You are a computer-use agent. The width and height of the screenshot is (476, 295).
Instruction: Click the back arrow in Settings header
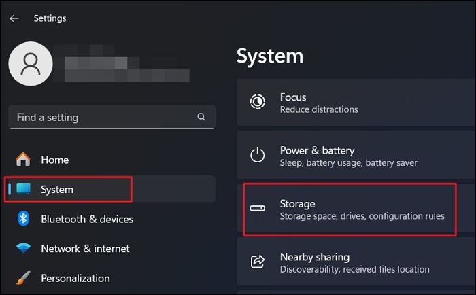(x=14, y=18)
